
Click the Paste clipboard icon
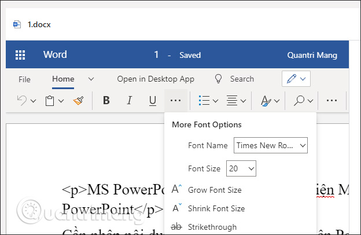[50, 101]
